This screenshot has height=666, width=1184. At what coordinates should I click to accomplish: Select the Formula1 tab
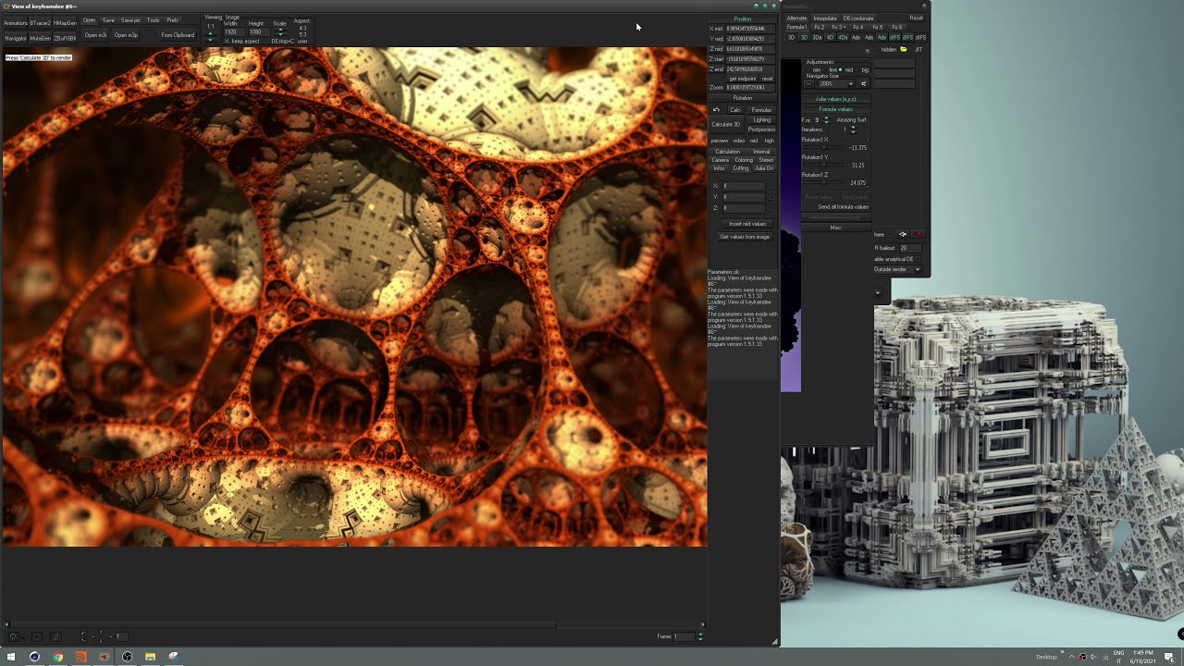[796, 27]
